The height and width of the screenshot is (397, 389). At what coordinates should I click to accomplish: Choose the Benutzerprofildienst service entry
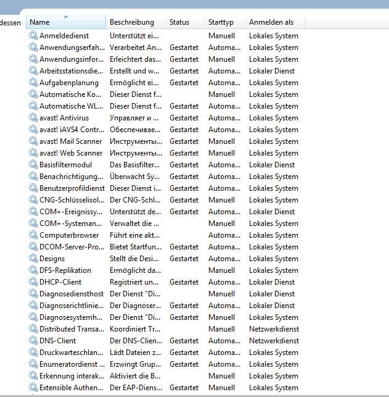point(72,188)
